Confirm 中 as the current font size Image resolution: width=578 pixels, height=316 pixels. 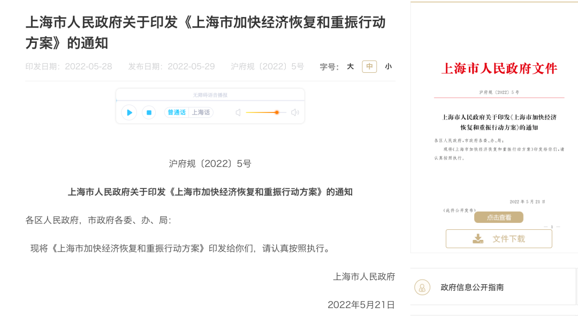point(369,66)
